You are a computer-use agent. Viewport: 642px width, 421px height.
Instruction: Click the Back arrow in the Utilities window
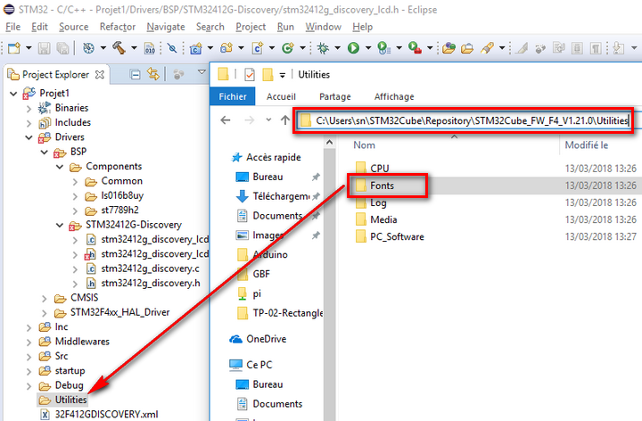(x=226, y=120)
